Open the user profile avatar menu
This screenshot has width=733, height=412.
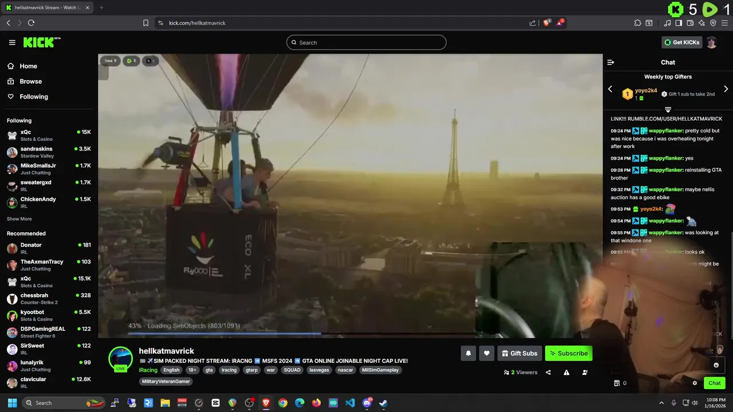711,42
